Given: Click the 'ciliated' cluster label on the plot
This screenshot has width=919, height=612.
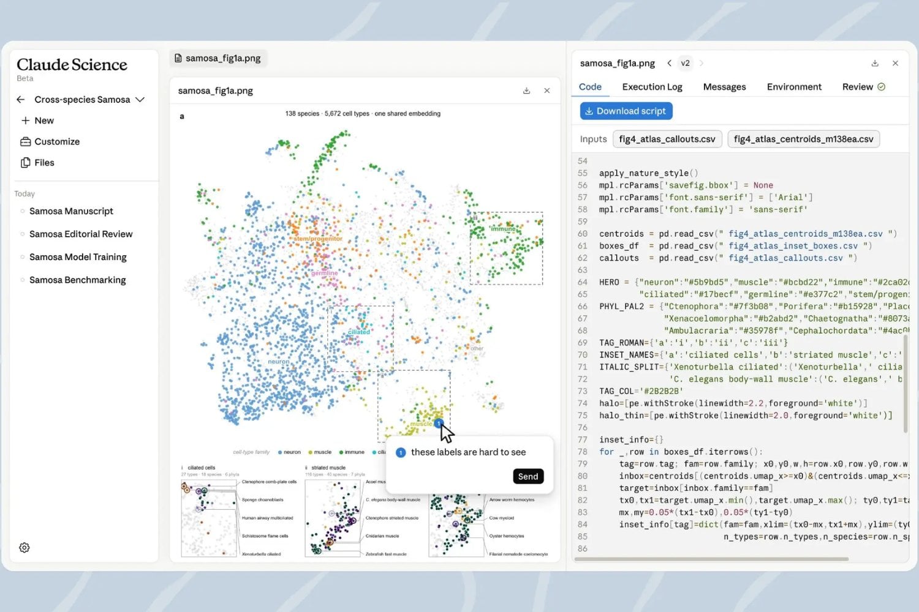Looking at the screenshot, I should 359,332.
